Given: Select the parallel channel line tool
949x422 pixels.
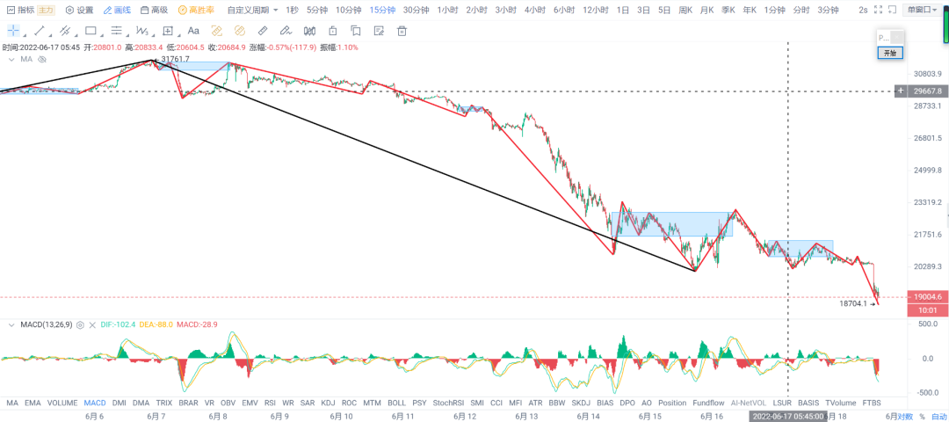Looking at the screenshot, I should click(65, 30).
